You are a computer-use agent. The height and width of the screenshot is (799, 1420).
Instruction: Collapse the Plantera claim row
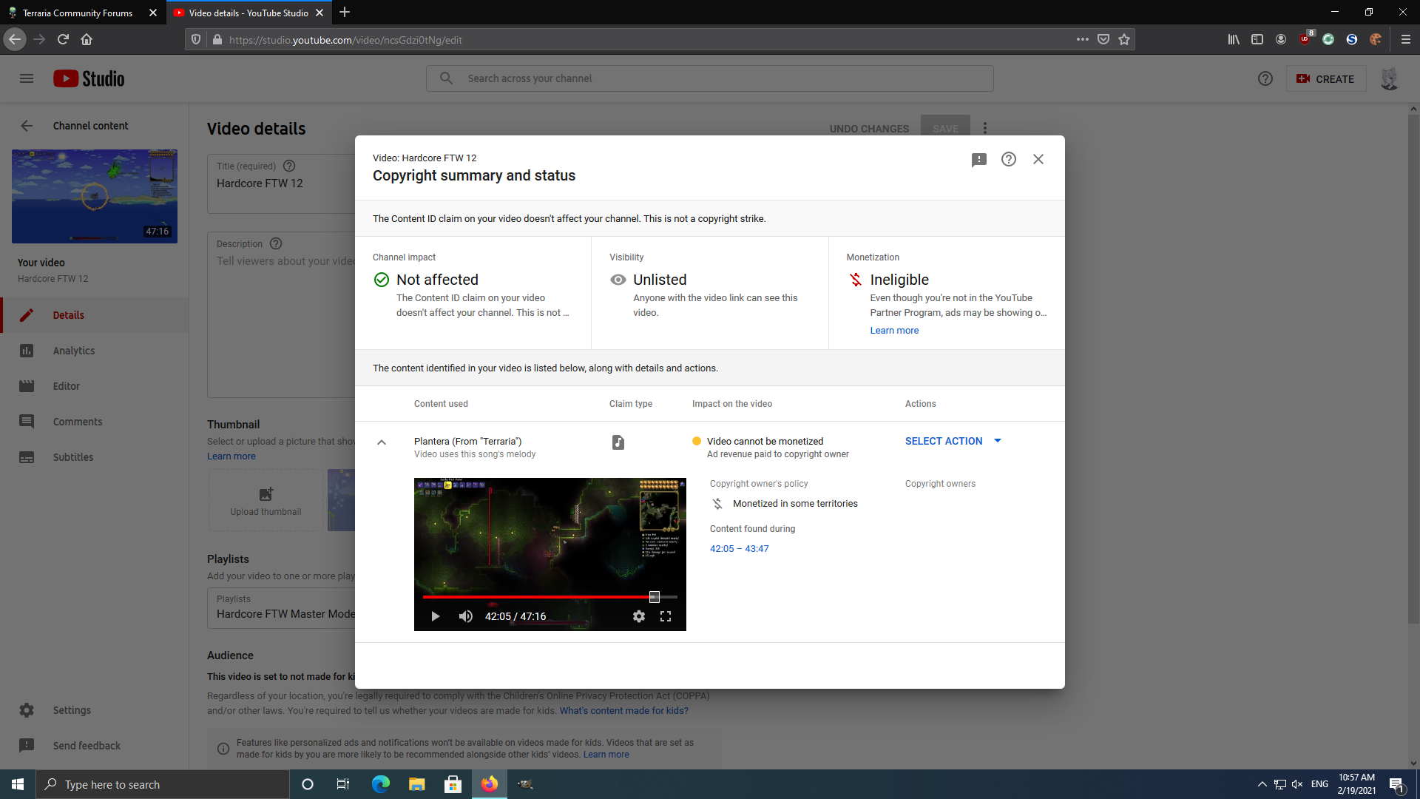(382, 442)
